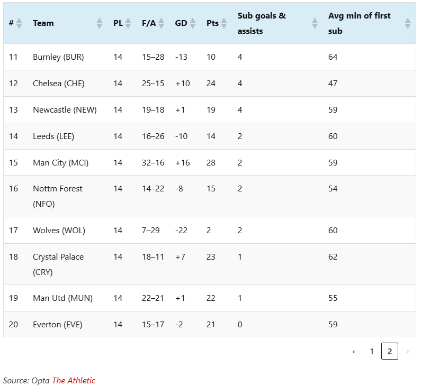The image size is (421, 386).
Task: Select page 2 pagination button
Action: (x=390, y=352)
